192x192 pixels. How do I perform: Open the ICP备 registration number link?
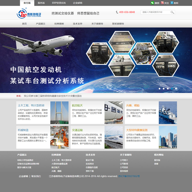pos(129,176)
